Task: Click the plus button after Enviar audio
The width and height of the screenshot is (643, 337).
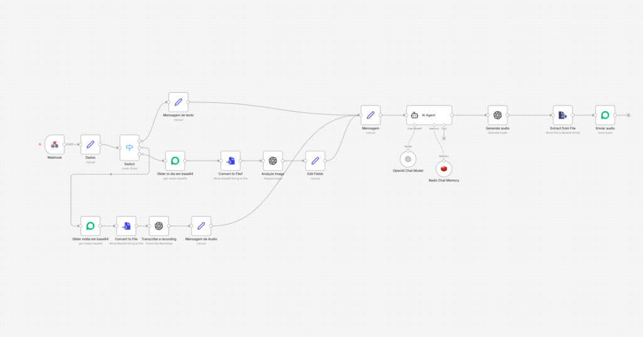Action: 628,115
